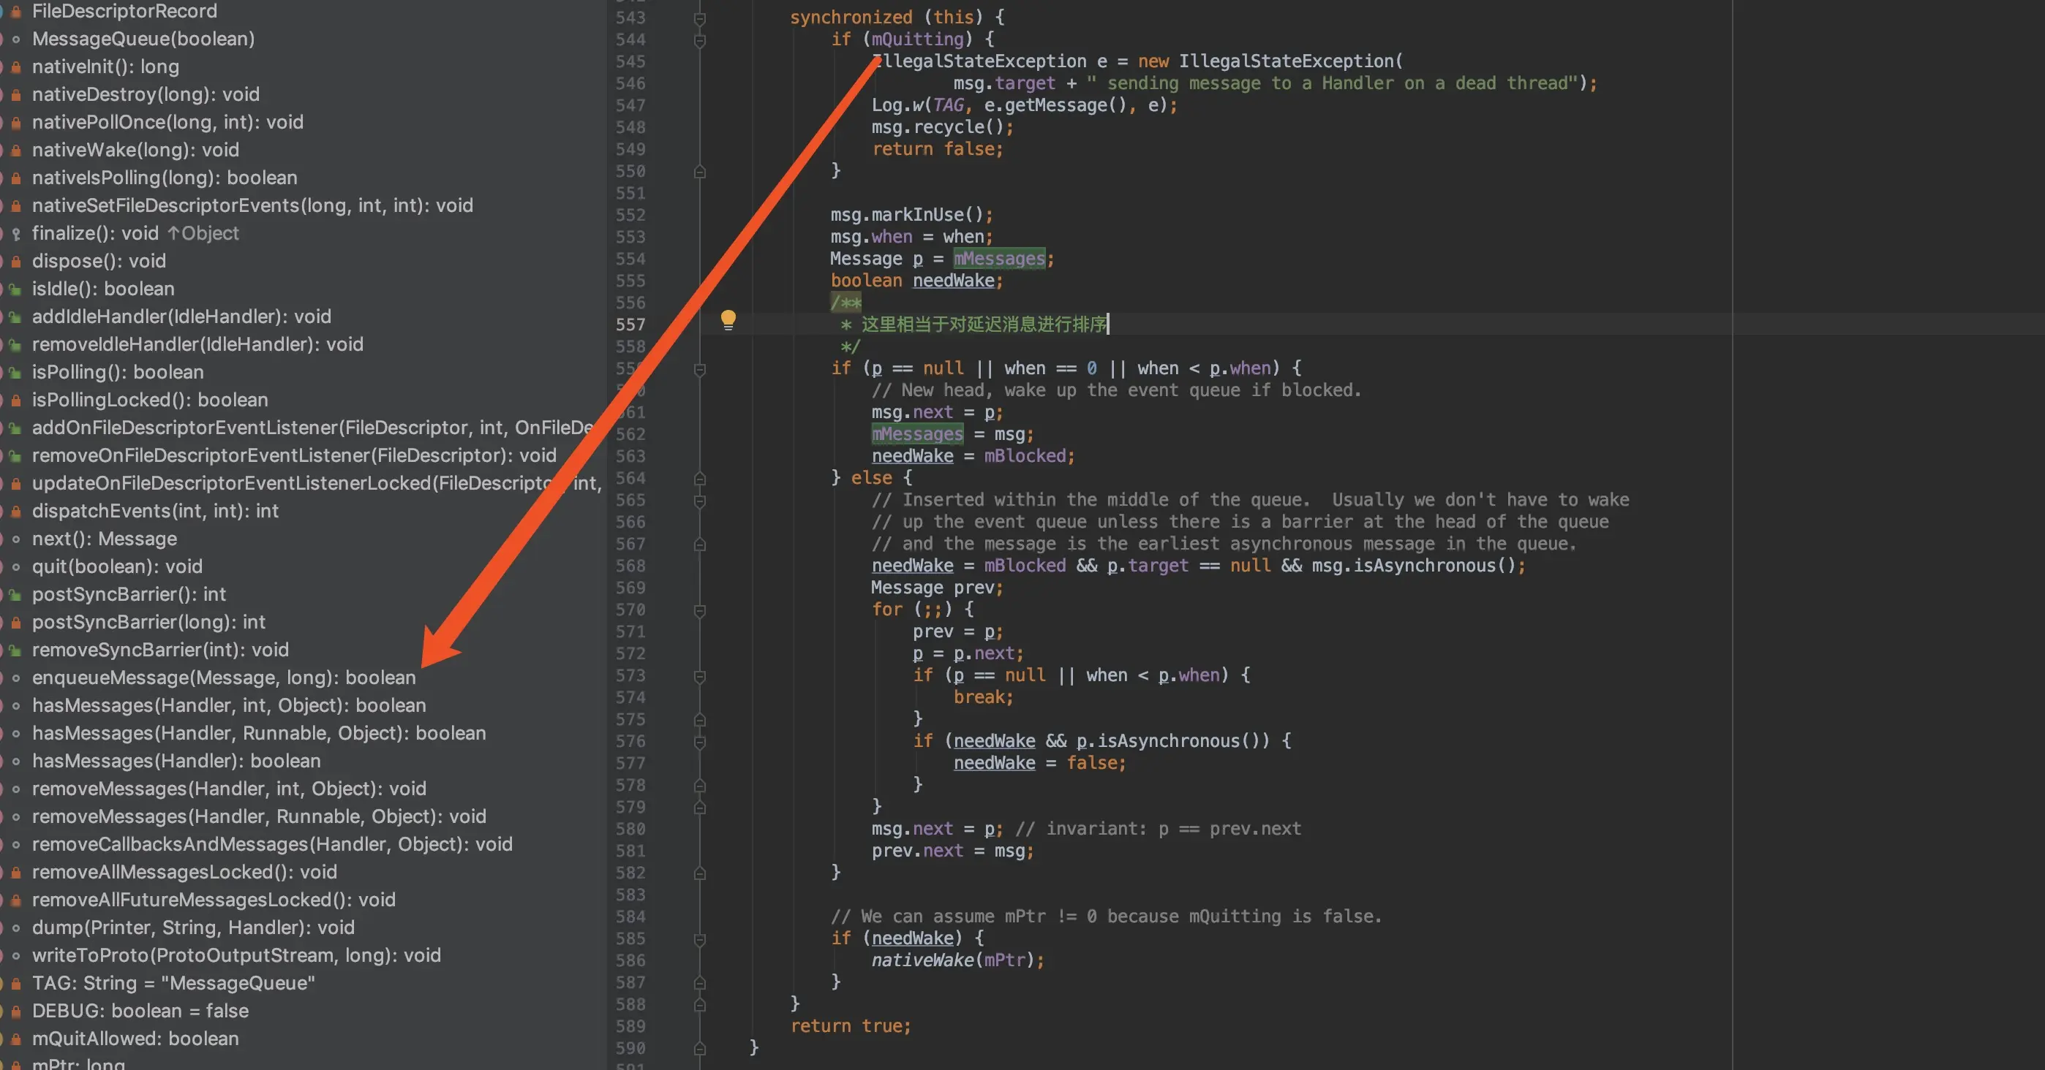Select removeSyncBarrier(int): void in structure panel
Screen dimensions: 2045x1070
coord(159,650)
